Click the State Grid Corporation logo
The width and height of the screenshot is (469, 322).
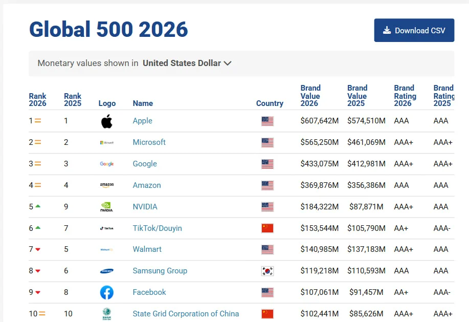(x=106, y=314)
